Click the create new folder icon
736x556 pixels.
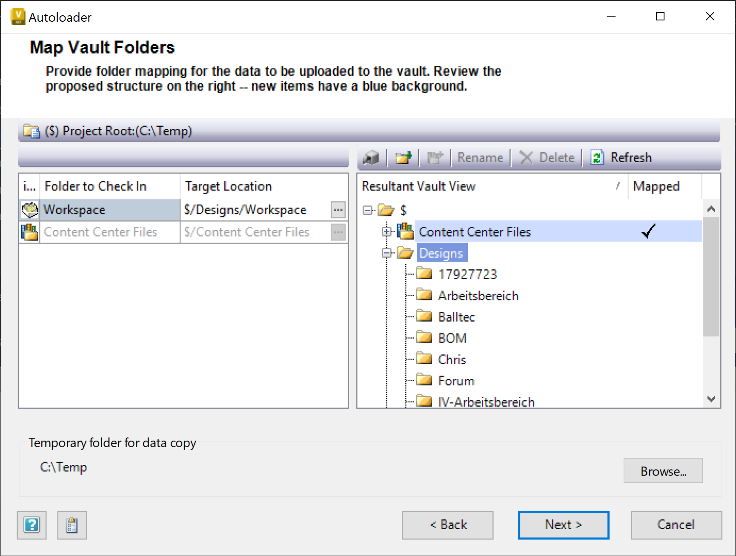403,157
